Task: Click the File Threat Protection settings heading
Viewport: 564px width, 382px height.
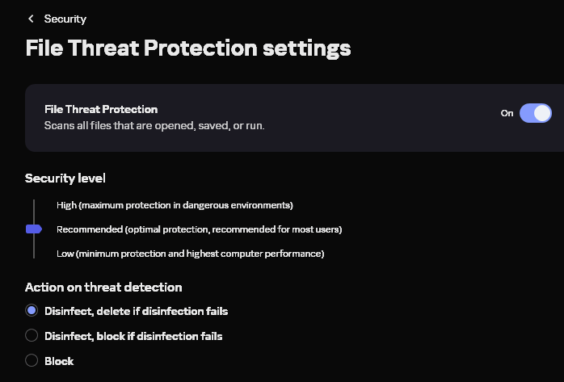Action: pos(187,48)
